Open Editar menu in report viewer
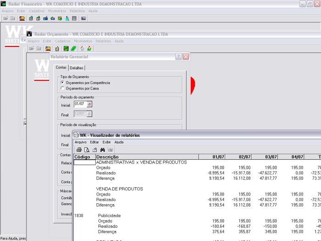This screenshot has width=321, height=241. [94, 142]
